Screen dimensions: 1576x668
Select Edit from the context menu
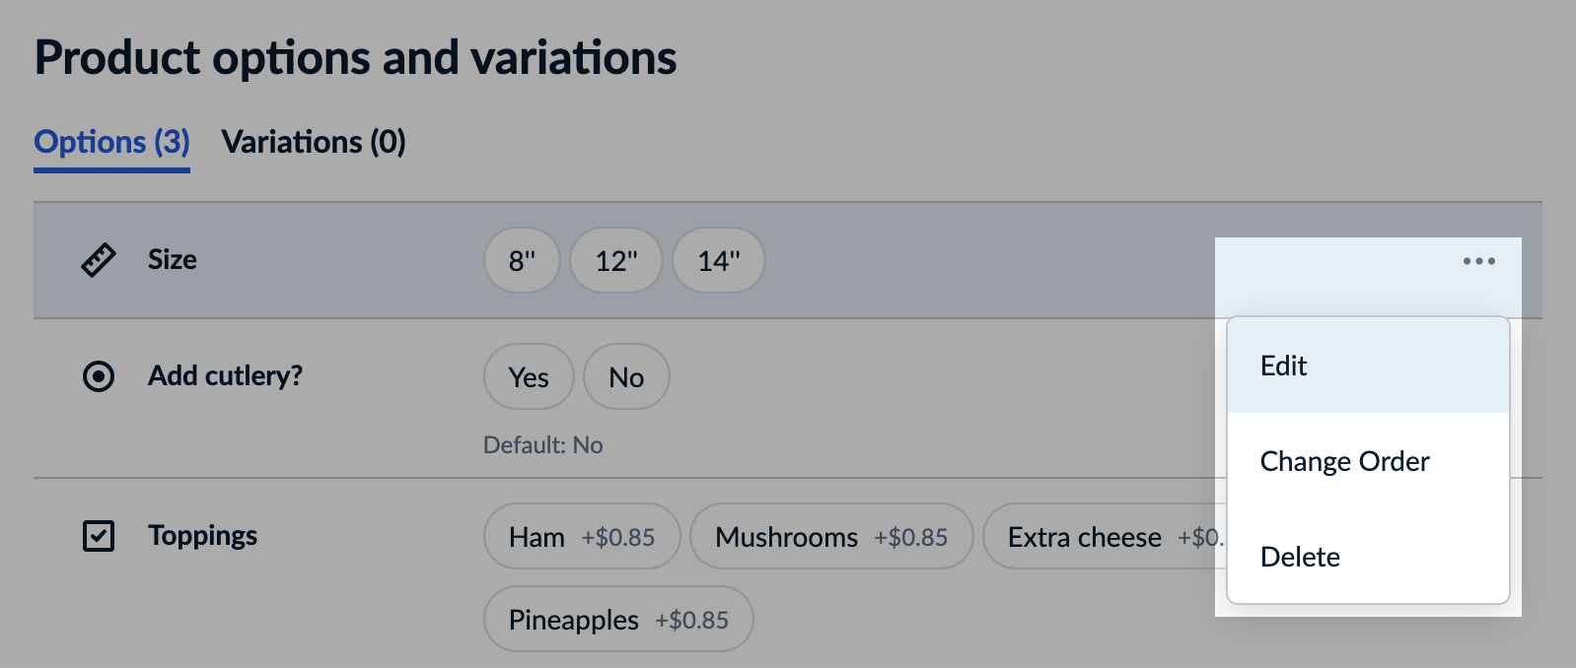coord(1283,366)
